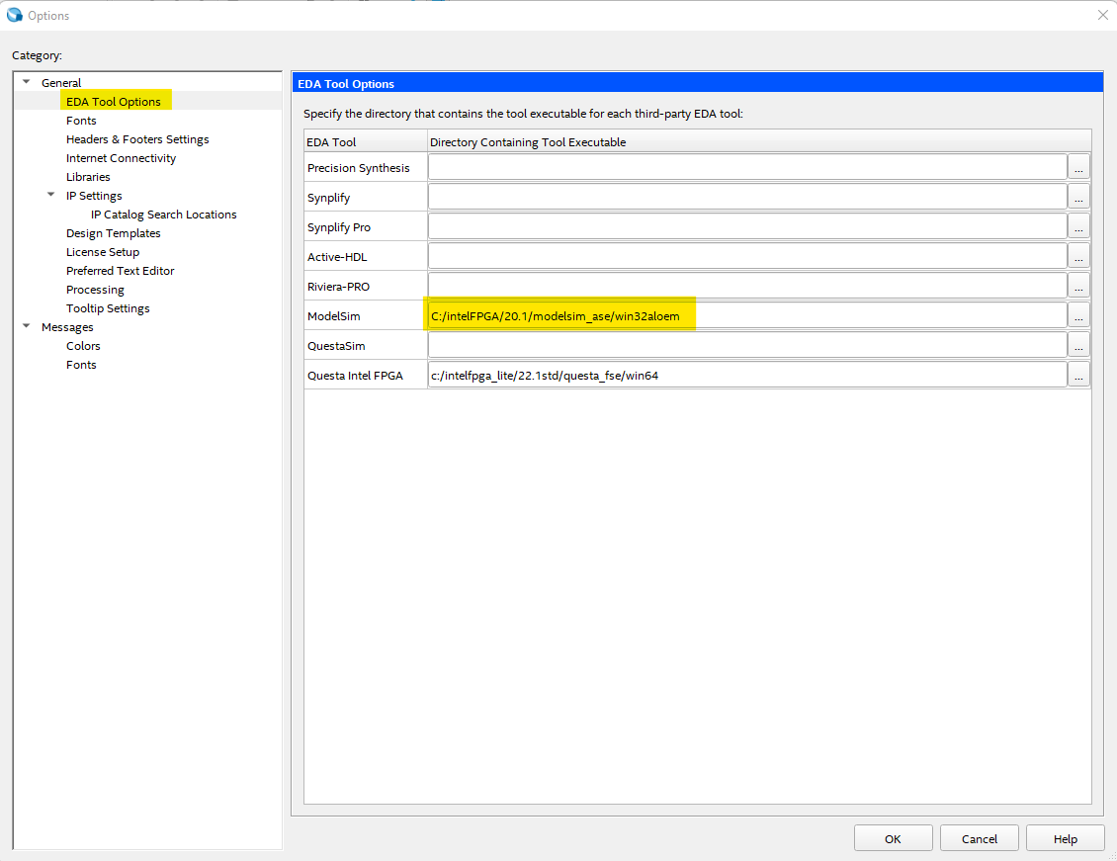Click the EDA Tool column header

(x=366, y=141)
